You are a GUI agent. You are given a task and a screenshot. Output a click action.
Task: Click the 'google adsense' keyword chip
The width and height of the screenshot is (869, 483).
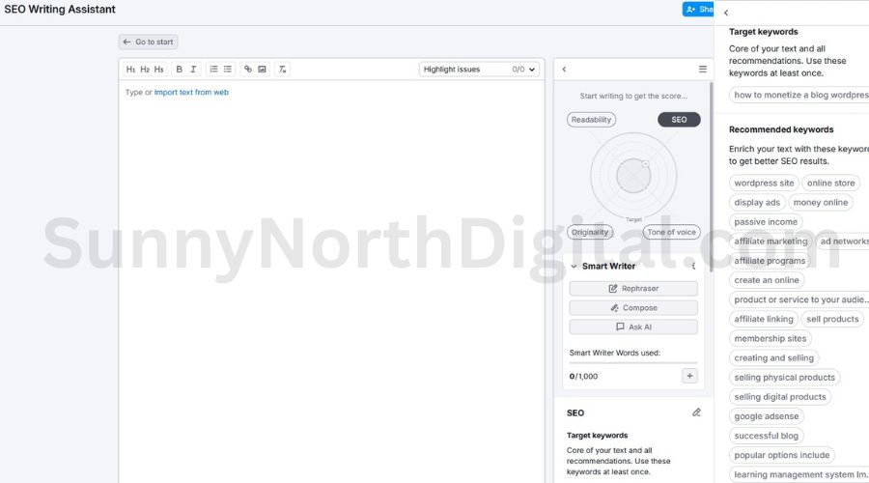(x=767, y=416)
